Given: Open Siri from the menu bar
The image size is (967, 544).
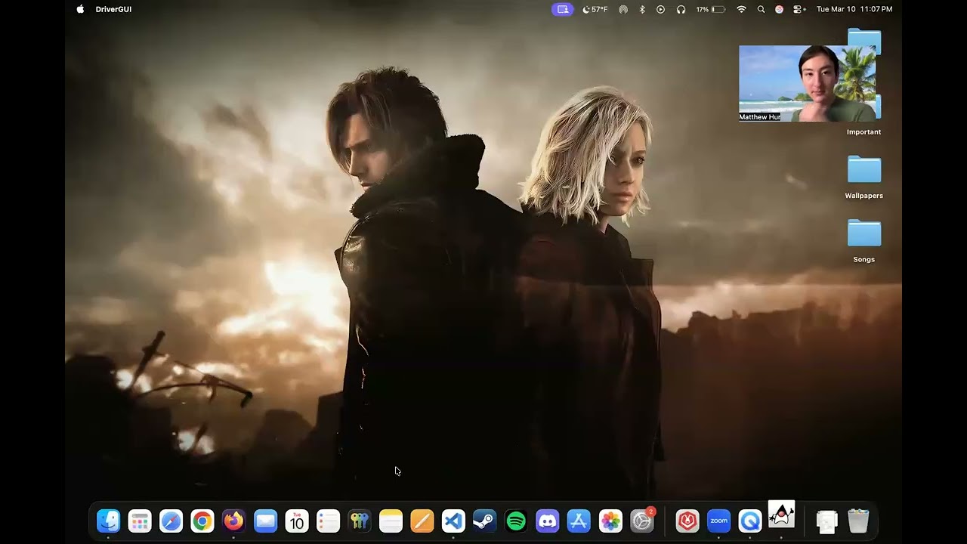Looking at the screenshot, I should [x=779, y=9].
